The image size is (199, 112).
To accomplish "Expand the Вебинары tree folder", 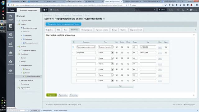I will (x=21, y=35).
